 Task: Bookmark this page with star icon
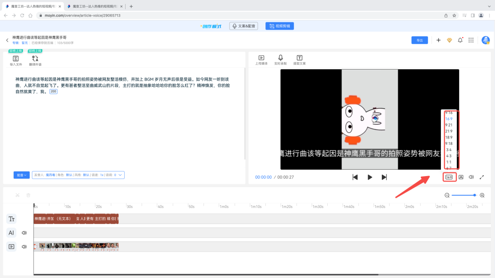(454, 16)
